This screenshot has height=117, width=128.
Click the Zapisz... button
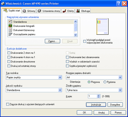(x=53, y=41)
